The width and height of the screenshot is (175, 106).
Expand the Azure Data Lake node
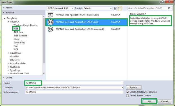pos(8,63)
